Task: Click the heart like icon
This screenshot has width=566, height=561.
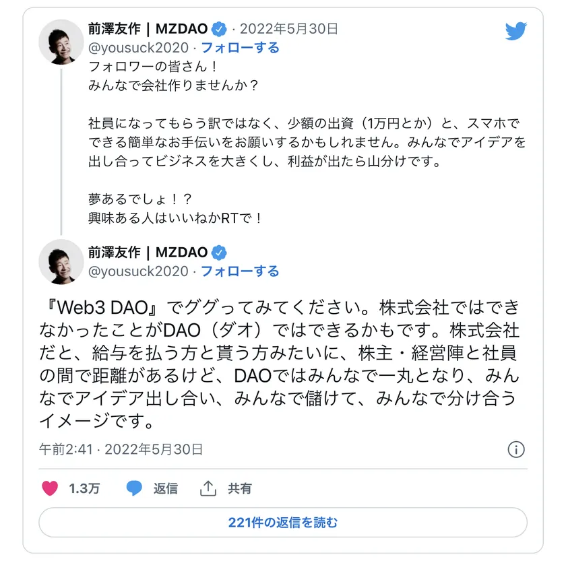Action: (x=50, y=488)
